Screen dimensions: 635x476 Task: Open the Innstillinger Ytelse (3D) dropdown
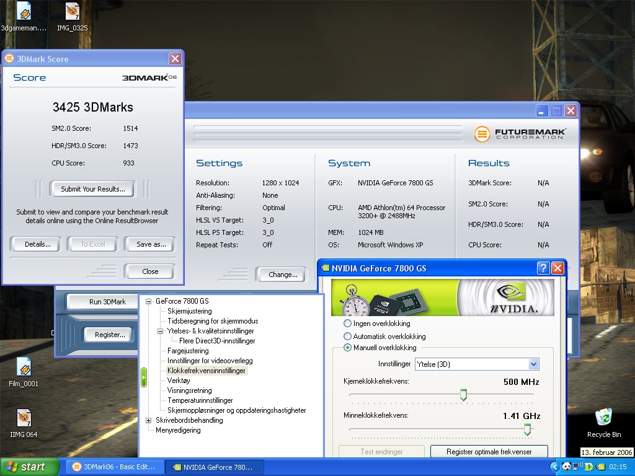click(534, 364)
